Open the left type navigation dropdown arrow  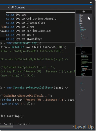tap(8, 7)
